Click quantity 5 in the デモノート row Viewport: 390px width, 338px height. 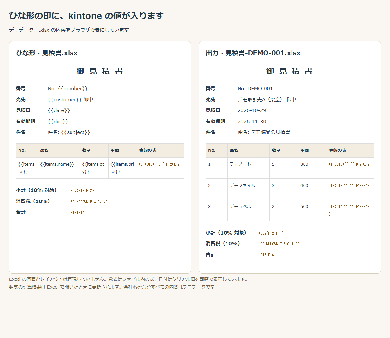coord(284,168)
